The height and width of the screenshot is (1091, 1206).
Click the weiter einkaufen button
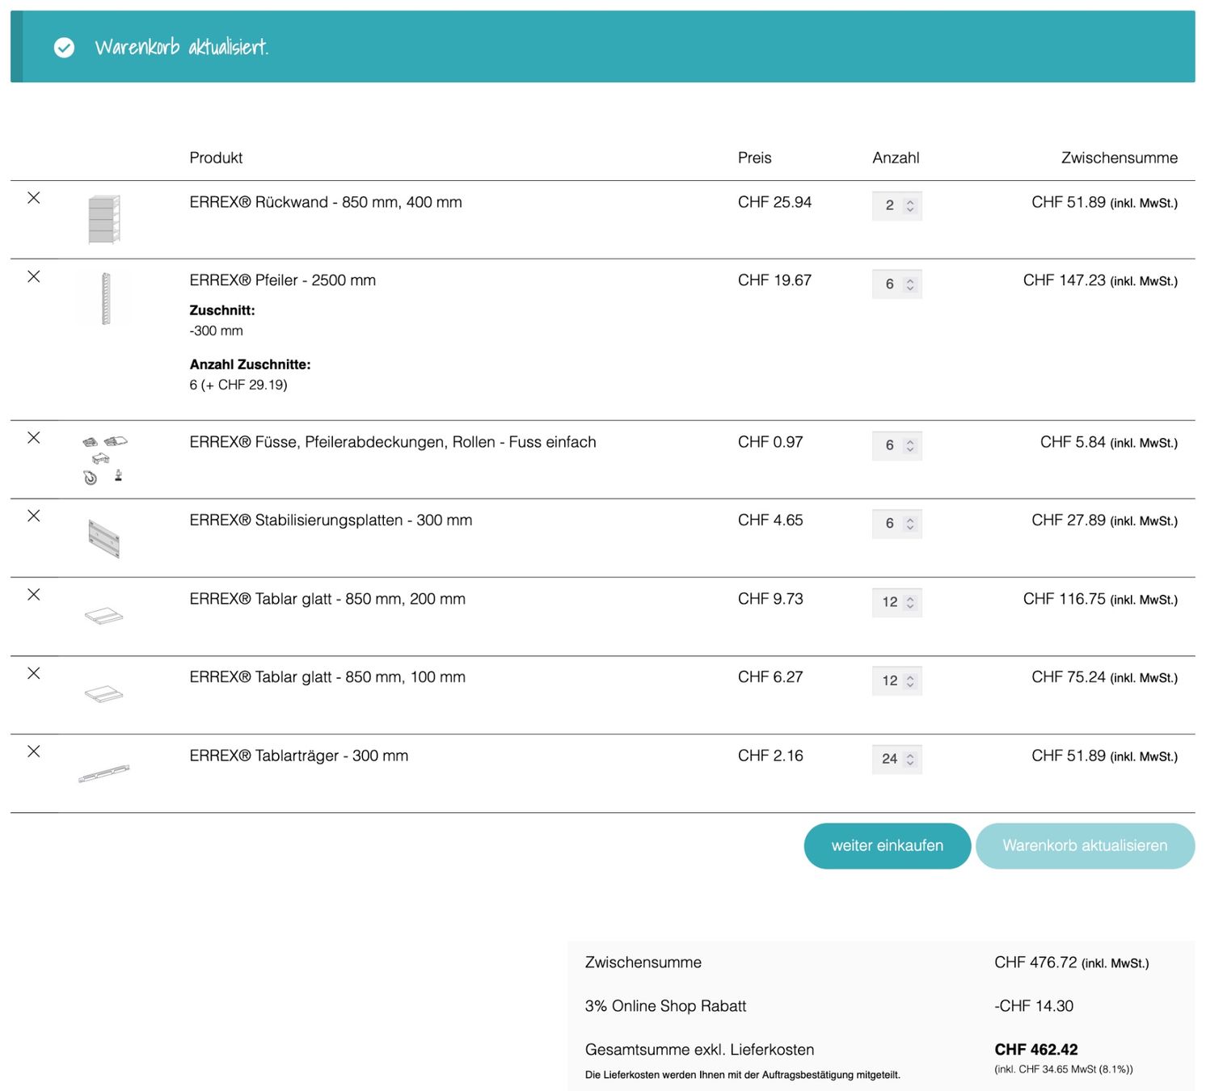click(x=888, y=846)
